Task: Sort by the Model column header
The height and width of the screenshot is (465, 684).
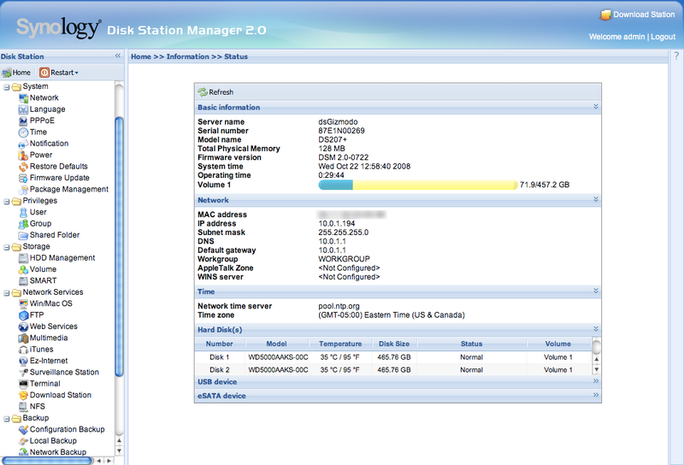Action: (x=276, y=344)
